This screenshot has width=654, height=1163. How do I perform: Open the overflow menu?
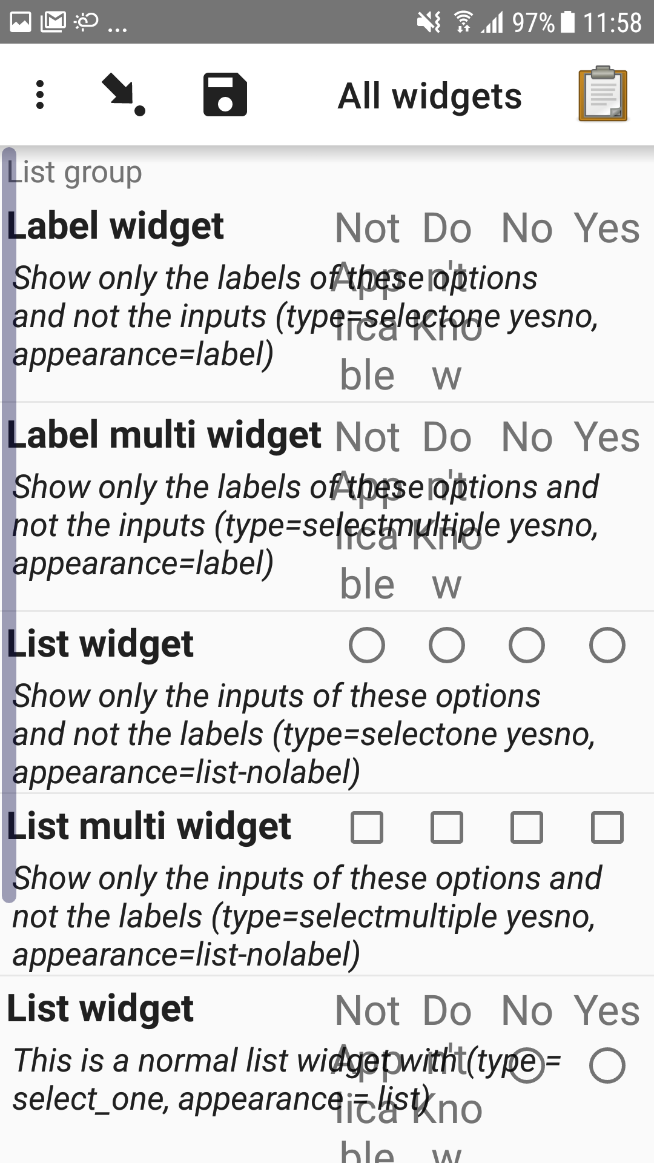click(40, 95)
